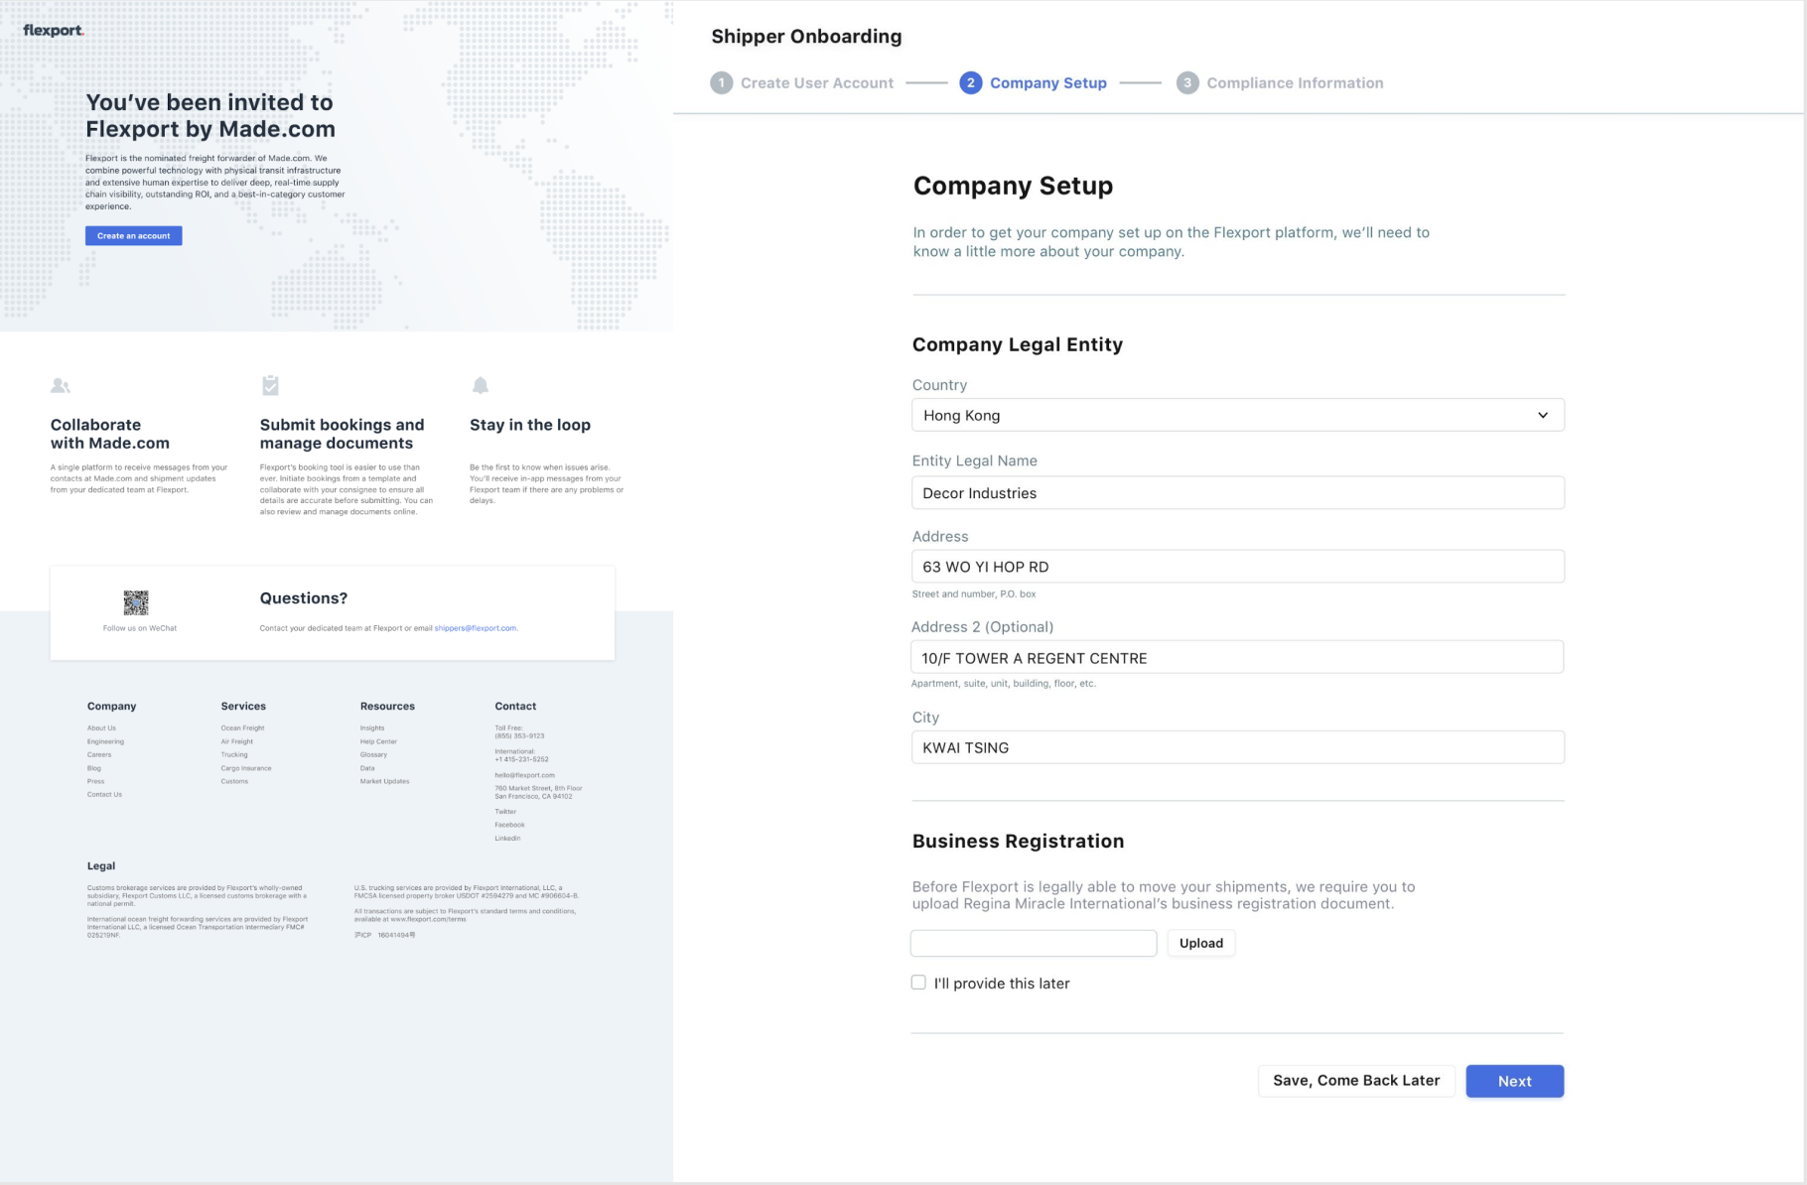This screenshot has width=1807, height=1185.
Task: Click the toll free phone number
Action: [x=519, y=736]
